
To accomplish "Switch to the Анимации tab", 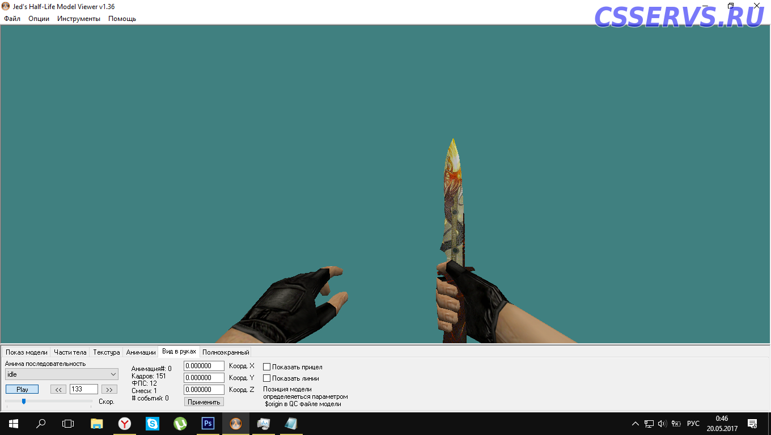I will tap(141, 352).
